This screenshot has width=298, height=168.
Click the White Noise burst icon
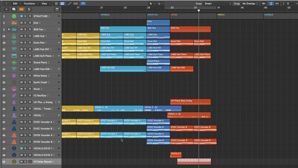click(x=13, y=76)
